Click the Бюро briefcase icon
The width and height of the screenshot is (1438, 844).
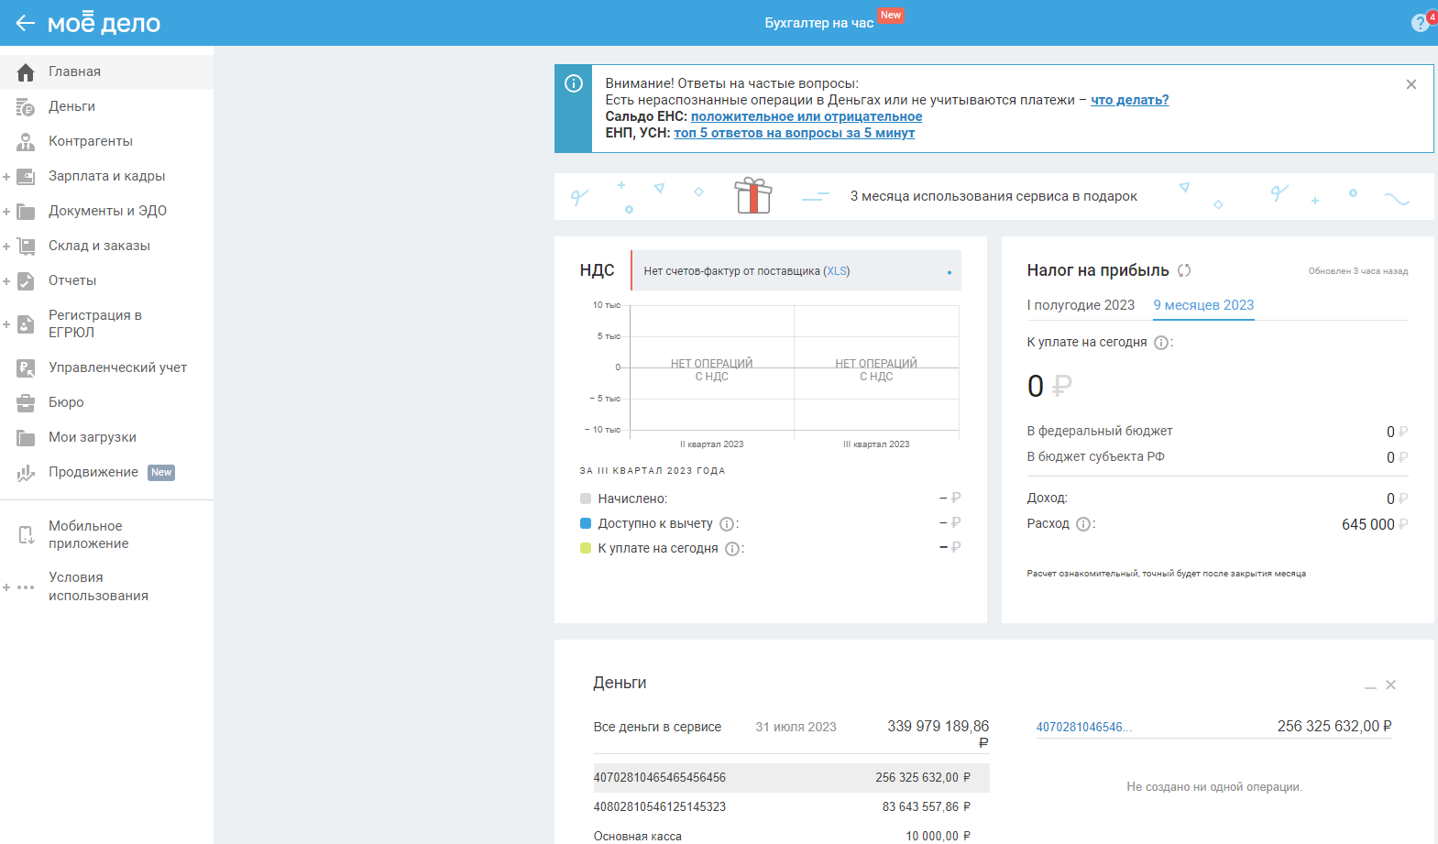26,403
